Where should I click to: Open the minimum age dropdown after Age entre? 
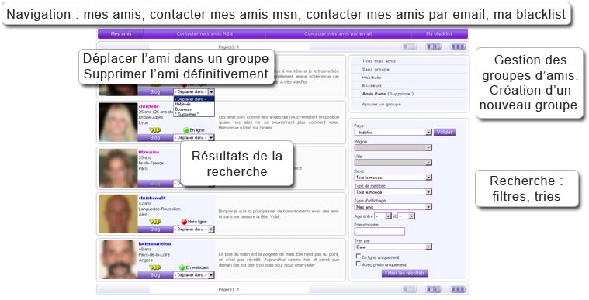383,216
